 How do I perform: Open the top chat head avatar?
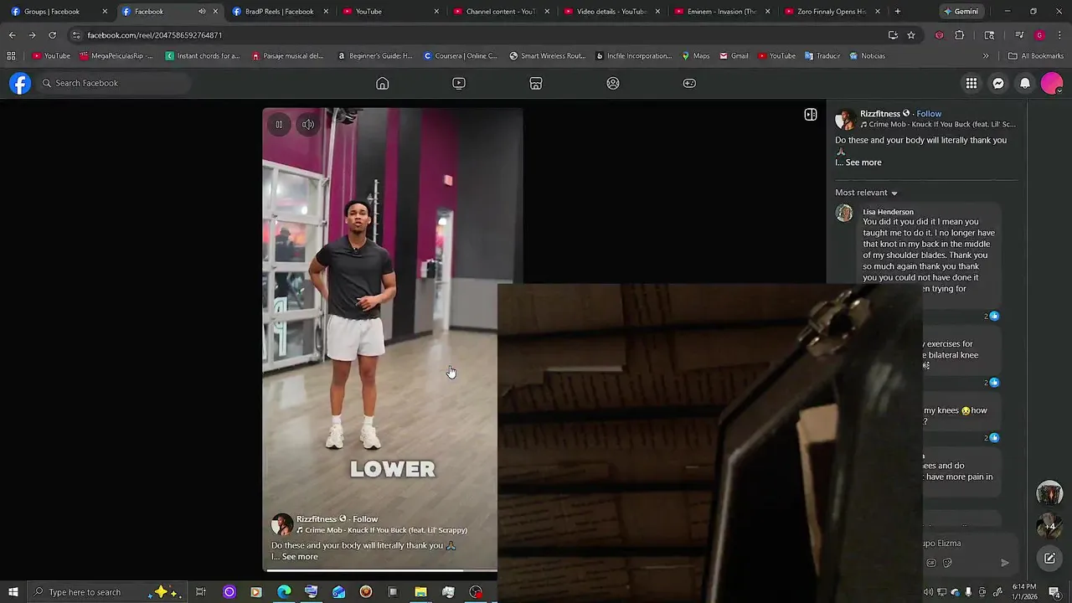click(1049, 493)
